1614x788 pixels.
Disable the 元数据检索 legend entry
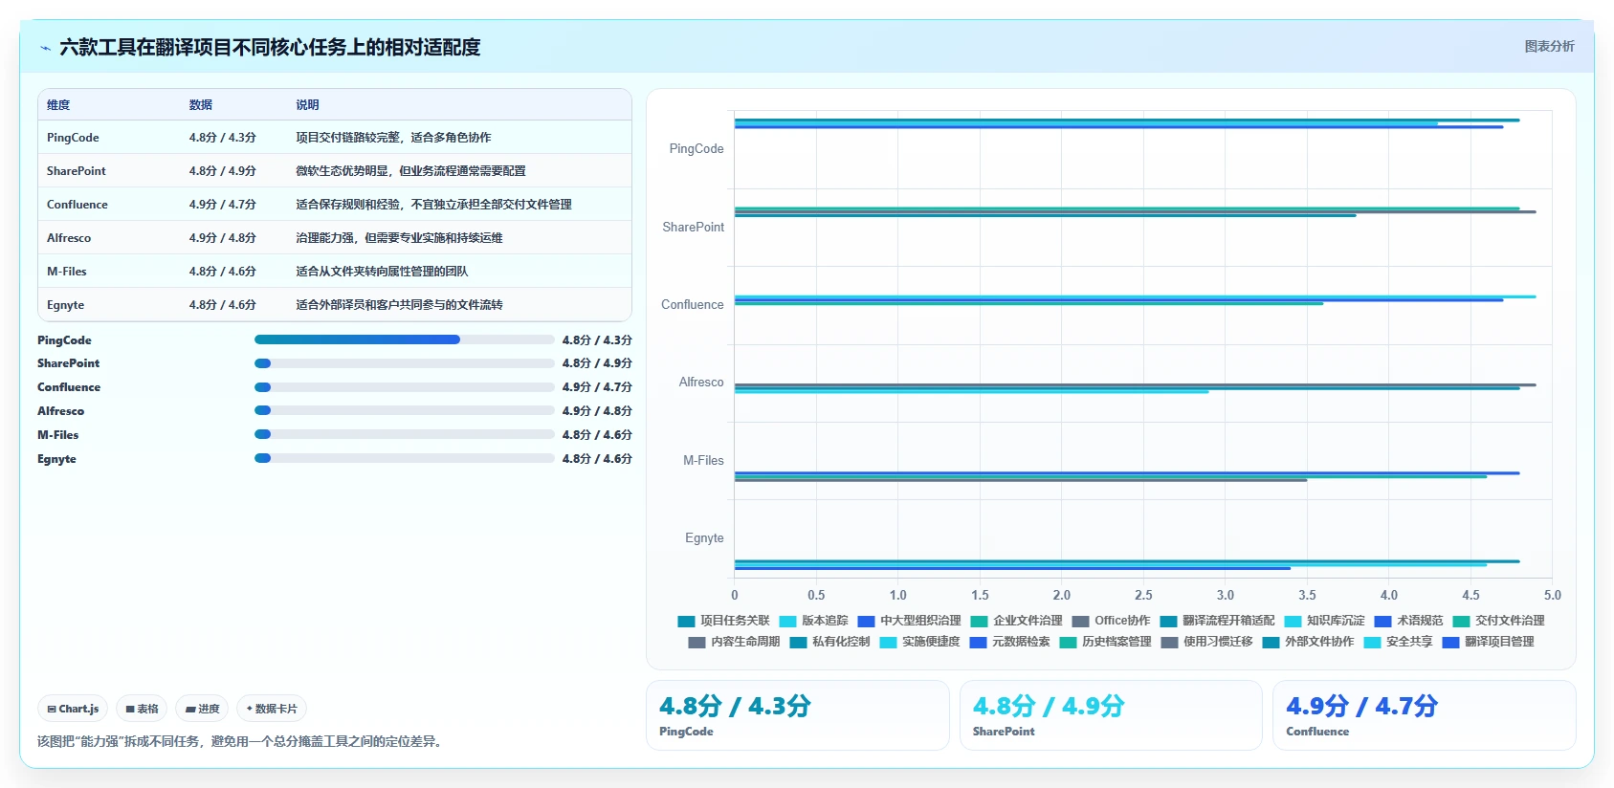(1009, 642)
